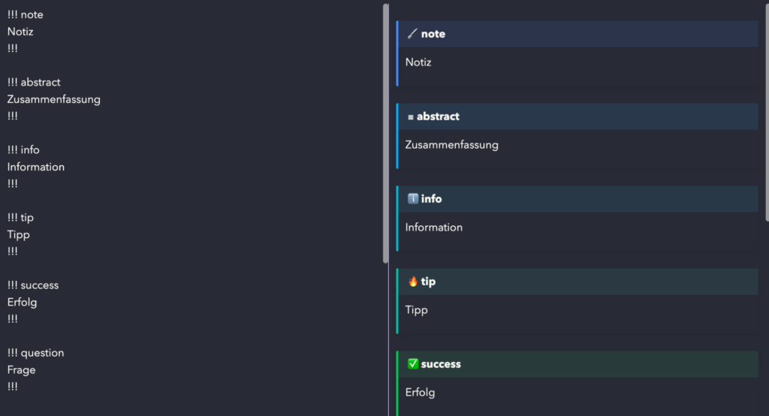Screen dimensions: 769x416
Task: Click 'Information' text in preview callout
Action: tap(434, 228)
